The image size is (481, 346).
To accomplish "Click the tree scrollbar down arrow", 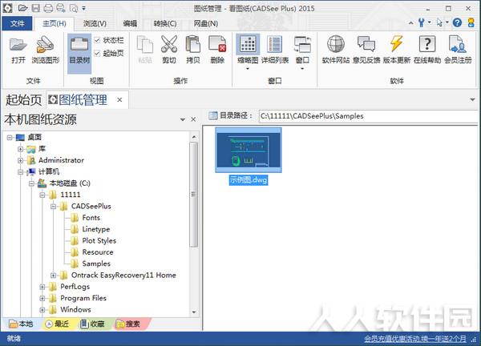I will (x=194, y=312).
